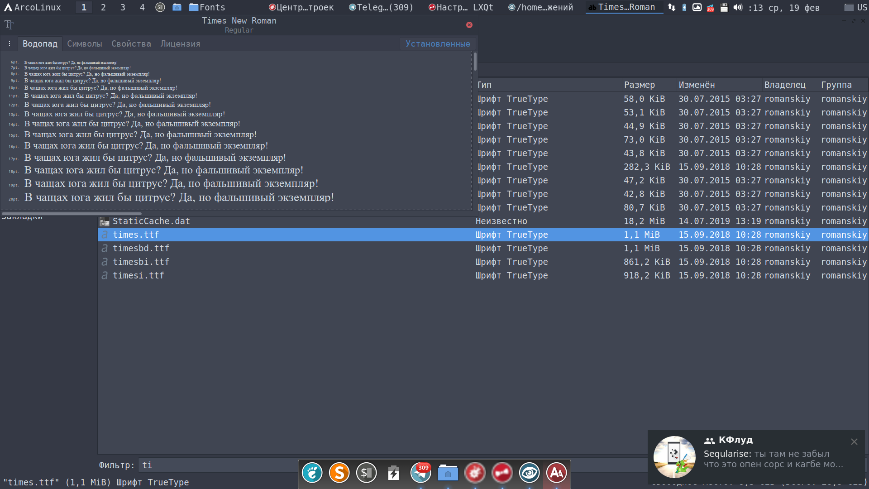Close the Times New Roman font viewer window
This screenshot has width=869, height=489.
pyautogui.click(x=469, y=25)
